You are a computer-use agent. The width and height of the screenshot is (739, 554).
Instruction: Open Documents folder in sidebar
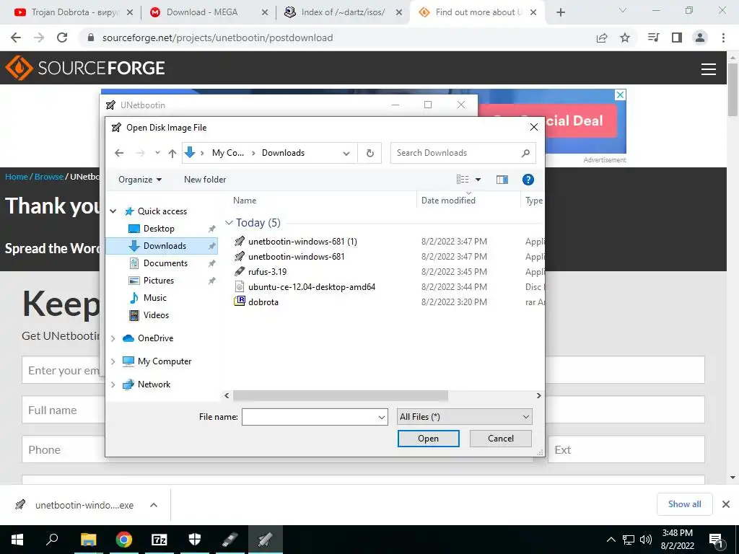[x=165, y=263]
